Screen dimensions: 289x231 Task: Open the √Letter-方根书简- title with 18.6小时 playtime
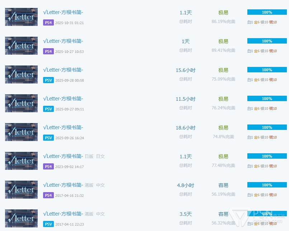(x=63, y=127)
